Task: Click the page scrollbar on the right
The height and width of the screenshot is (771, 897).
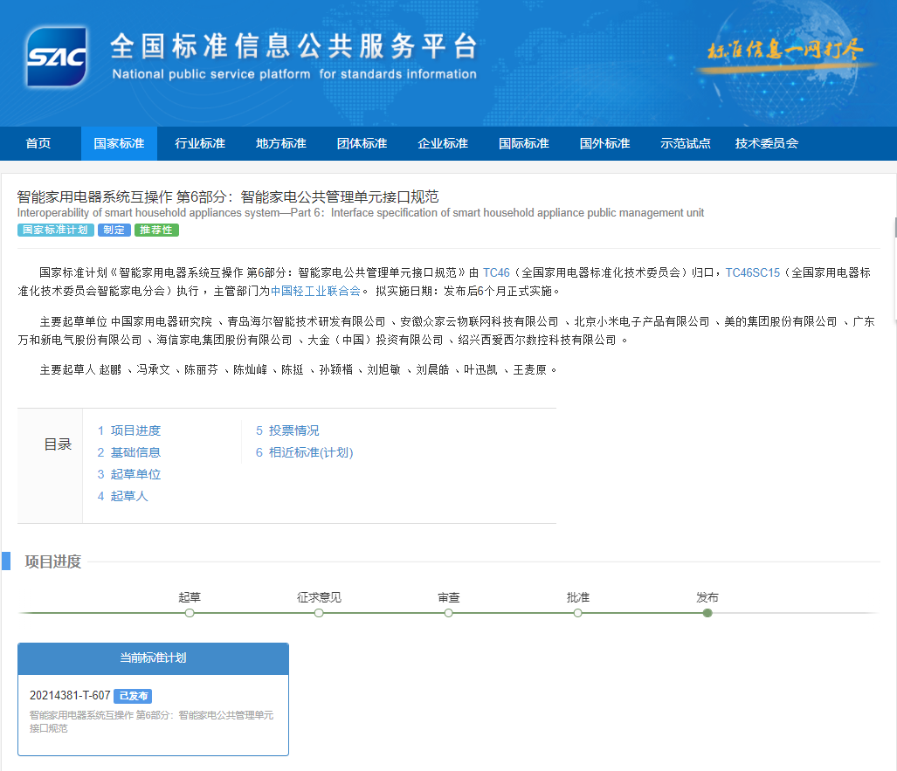Action: (895, 227)
